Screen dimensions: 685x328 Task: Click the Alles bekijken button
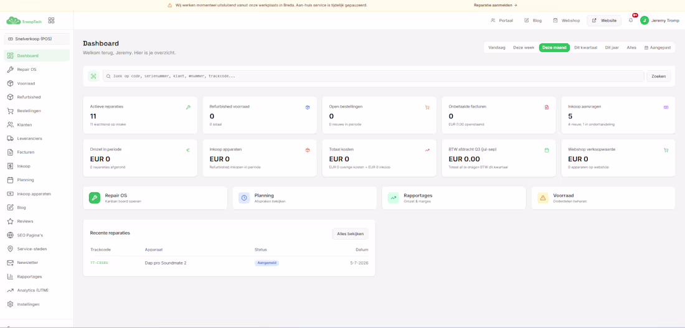(x=351, y=233)
